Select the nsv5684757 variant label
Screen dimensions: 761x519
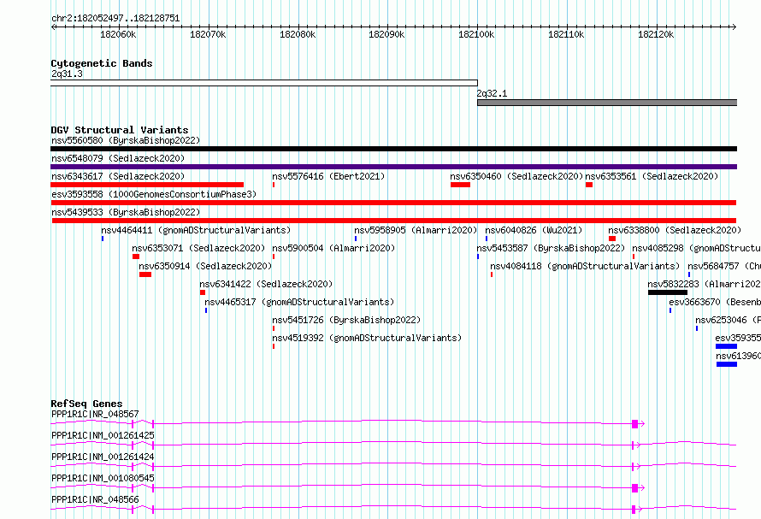[724, 266]
